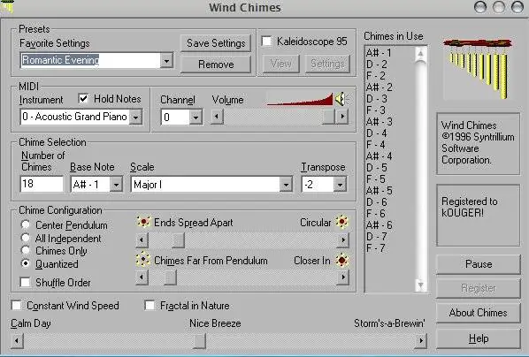Viewport: 529px width, 357px height.
Task: Select the Center Pendulum radio option
Action: click(x=26, y=224)
